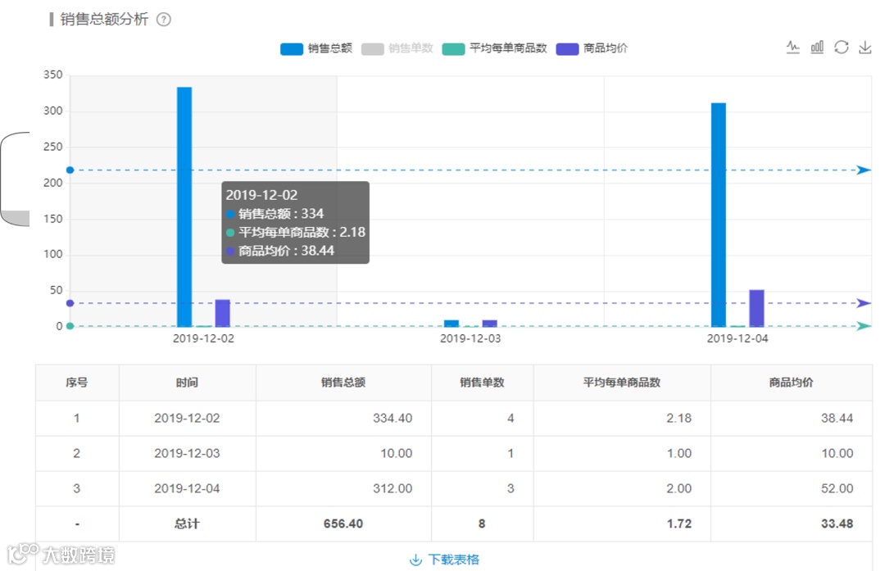The width and height of the screenshot is (885, 571).
Task: Click the 时间 column header
Action: (187, 383)
